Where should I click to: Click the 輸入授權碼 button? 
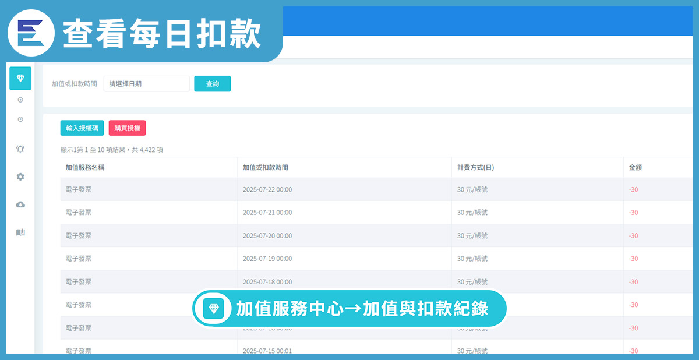pos(82,128)
